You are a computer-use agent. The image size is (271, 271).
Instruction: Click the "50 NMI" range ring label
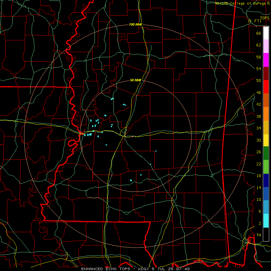click(136, 80)
